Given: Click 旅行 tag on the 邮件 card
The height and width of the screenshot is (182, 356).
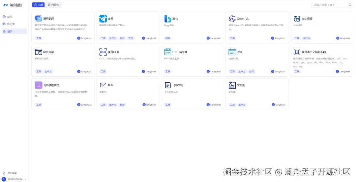Looking at the screenshot, I should 122,105.
